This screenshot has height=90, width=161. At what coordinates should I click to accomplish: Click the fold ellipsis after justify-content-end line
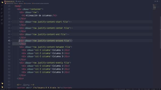point(69,34)
